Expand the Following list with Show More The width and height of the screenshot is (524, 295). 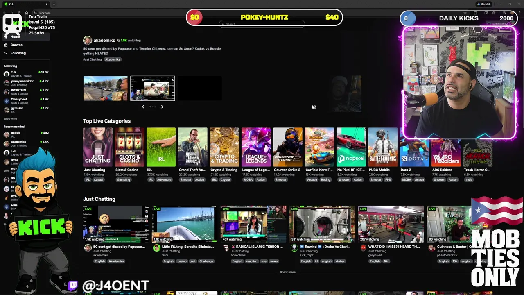(x=10, y=119)
